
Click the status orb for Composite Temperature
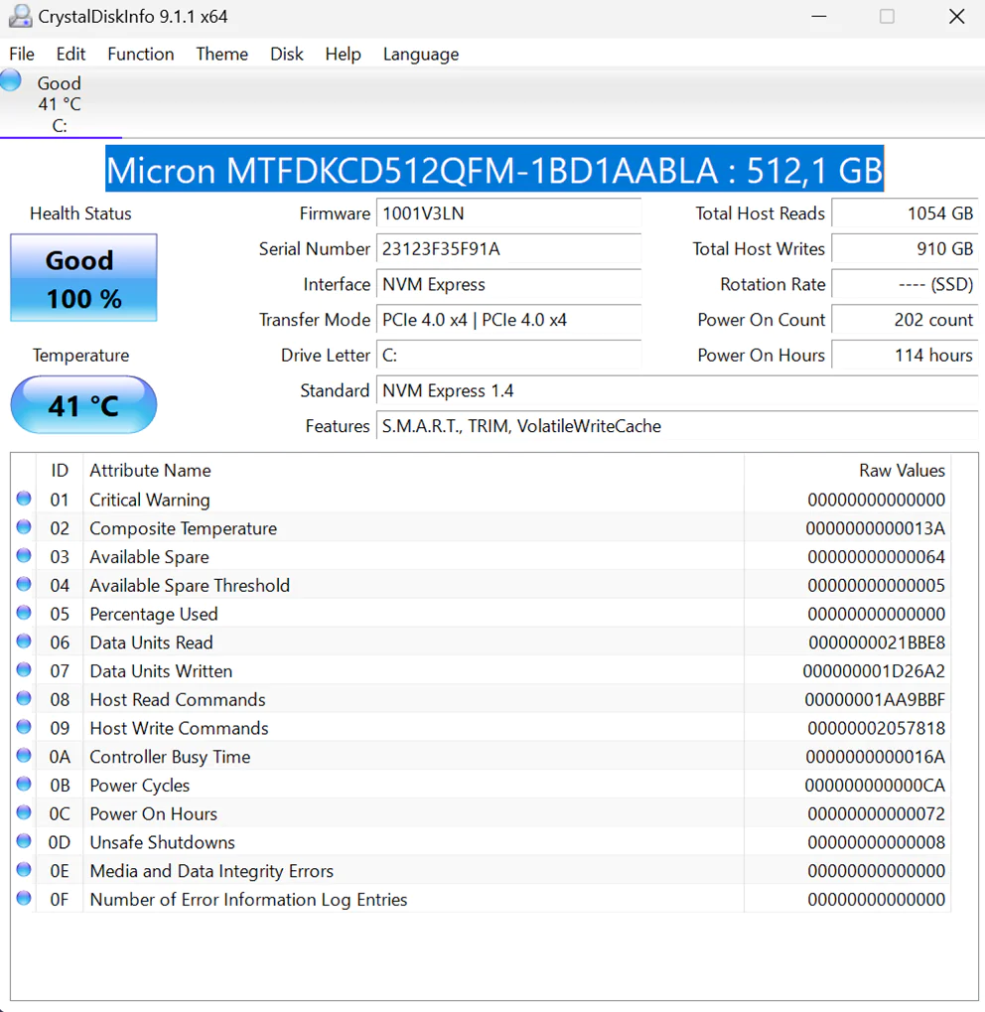click(x=24, y=527)
